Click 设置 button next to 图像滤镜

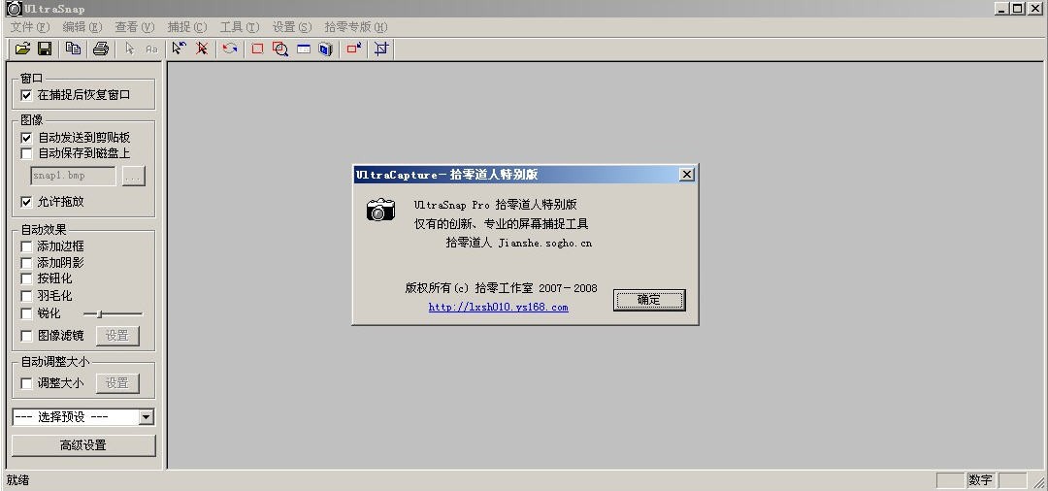[x=117, y=336]
